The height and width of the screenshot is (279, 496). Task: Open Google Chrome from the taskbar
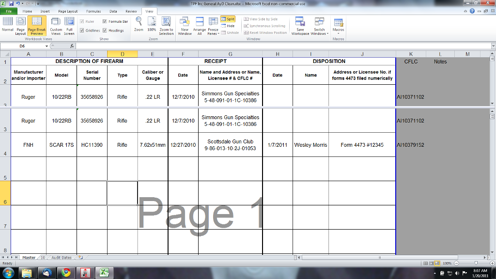point(66,273)
